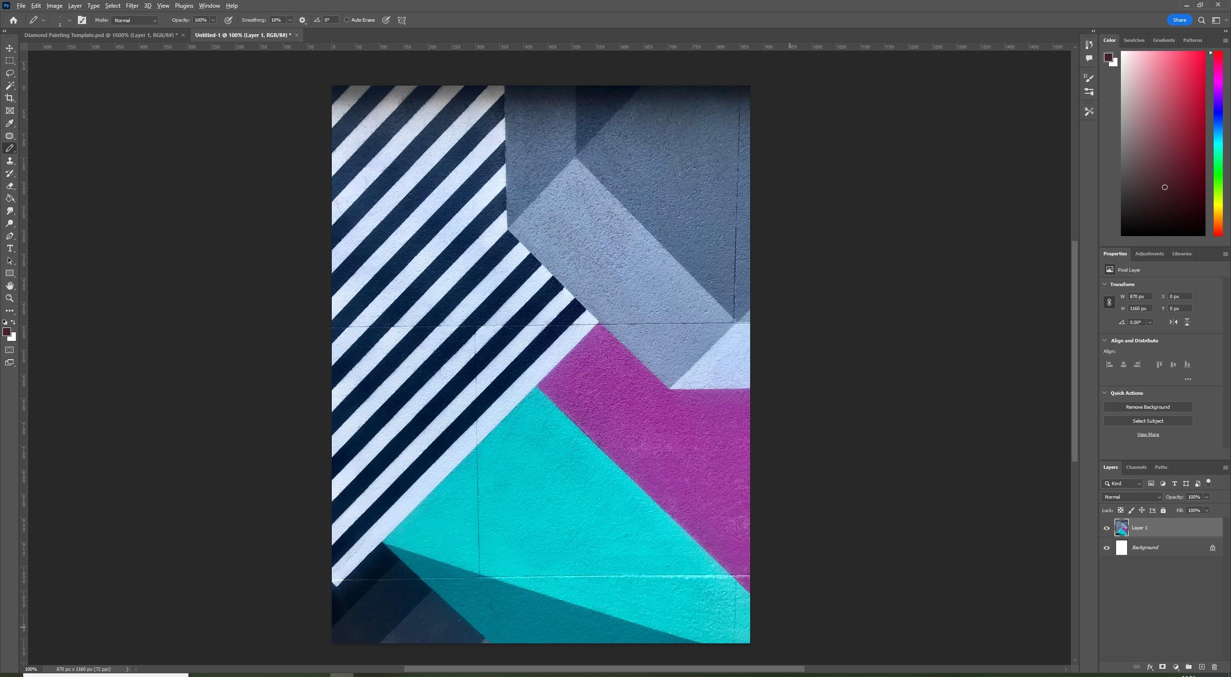The width and height of the screenshot is (1231, 677).
Task: Open the layer filter Kind dropdown
Action: tap(1122, 484)
